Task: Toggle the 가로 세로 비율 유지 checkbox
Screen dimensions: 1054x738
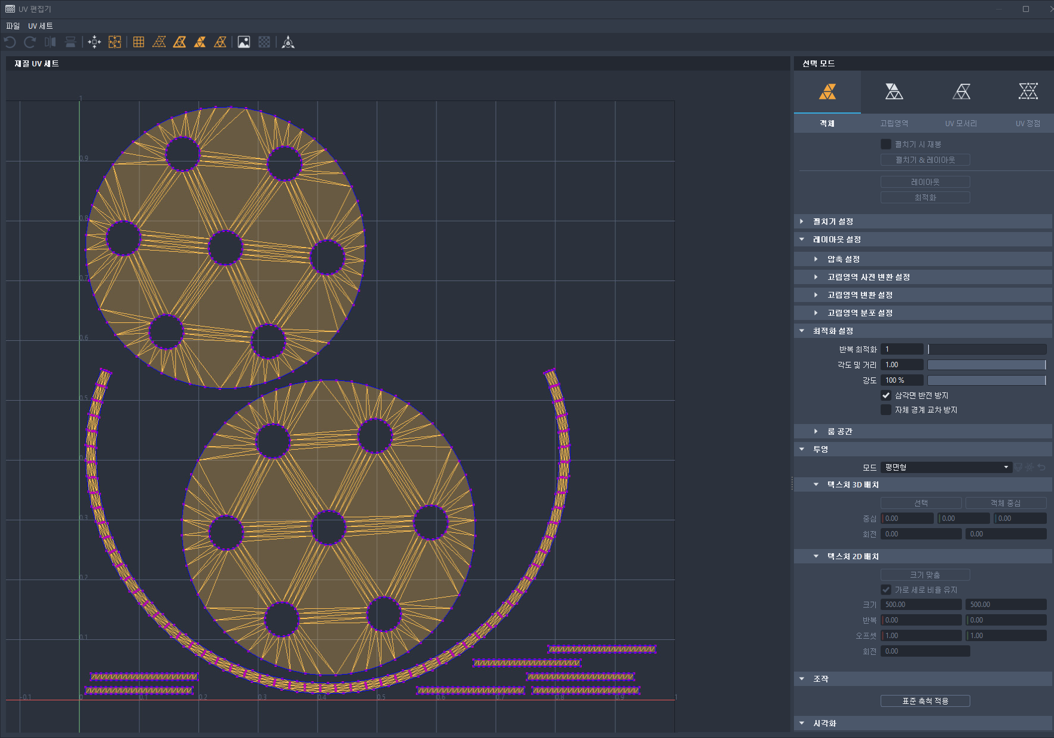Action: [x=886, y=590]
